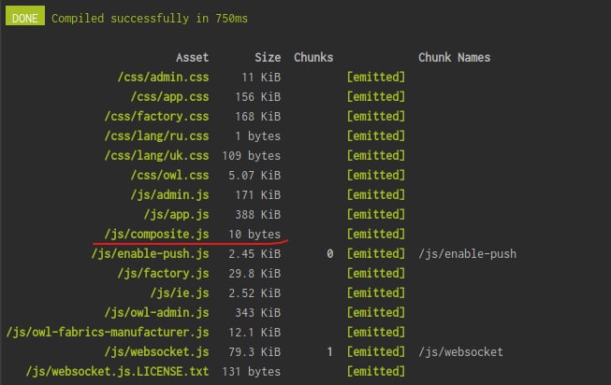The height and width of the screenshot is (385, 611).
Task: Select the /css/app.css asset path
Action: tap(169, 97)
